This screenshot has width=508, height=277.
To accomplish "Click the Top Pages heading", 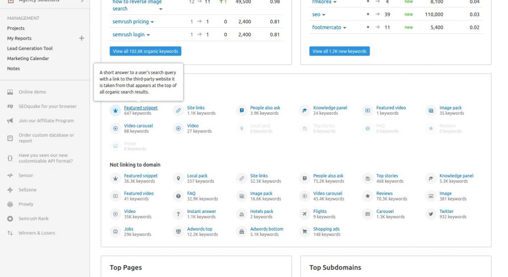I will (x=126, y=268).
